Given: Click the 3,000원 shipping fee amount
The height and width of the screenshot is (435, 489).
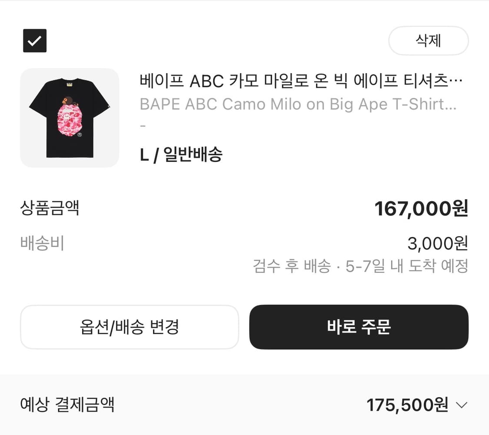Looking at the screenshot, I should coord(436,244).
